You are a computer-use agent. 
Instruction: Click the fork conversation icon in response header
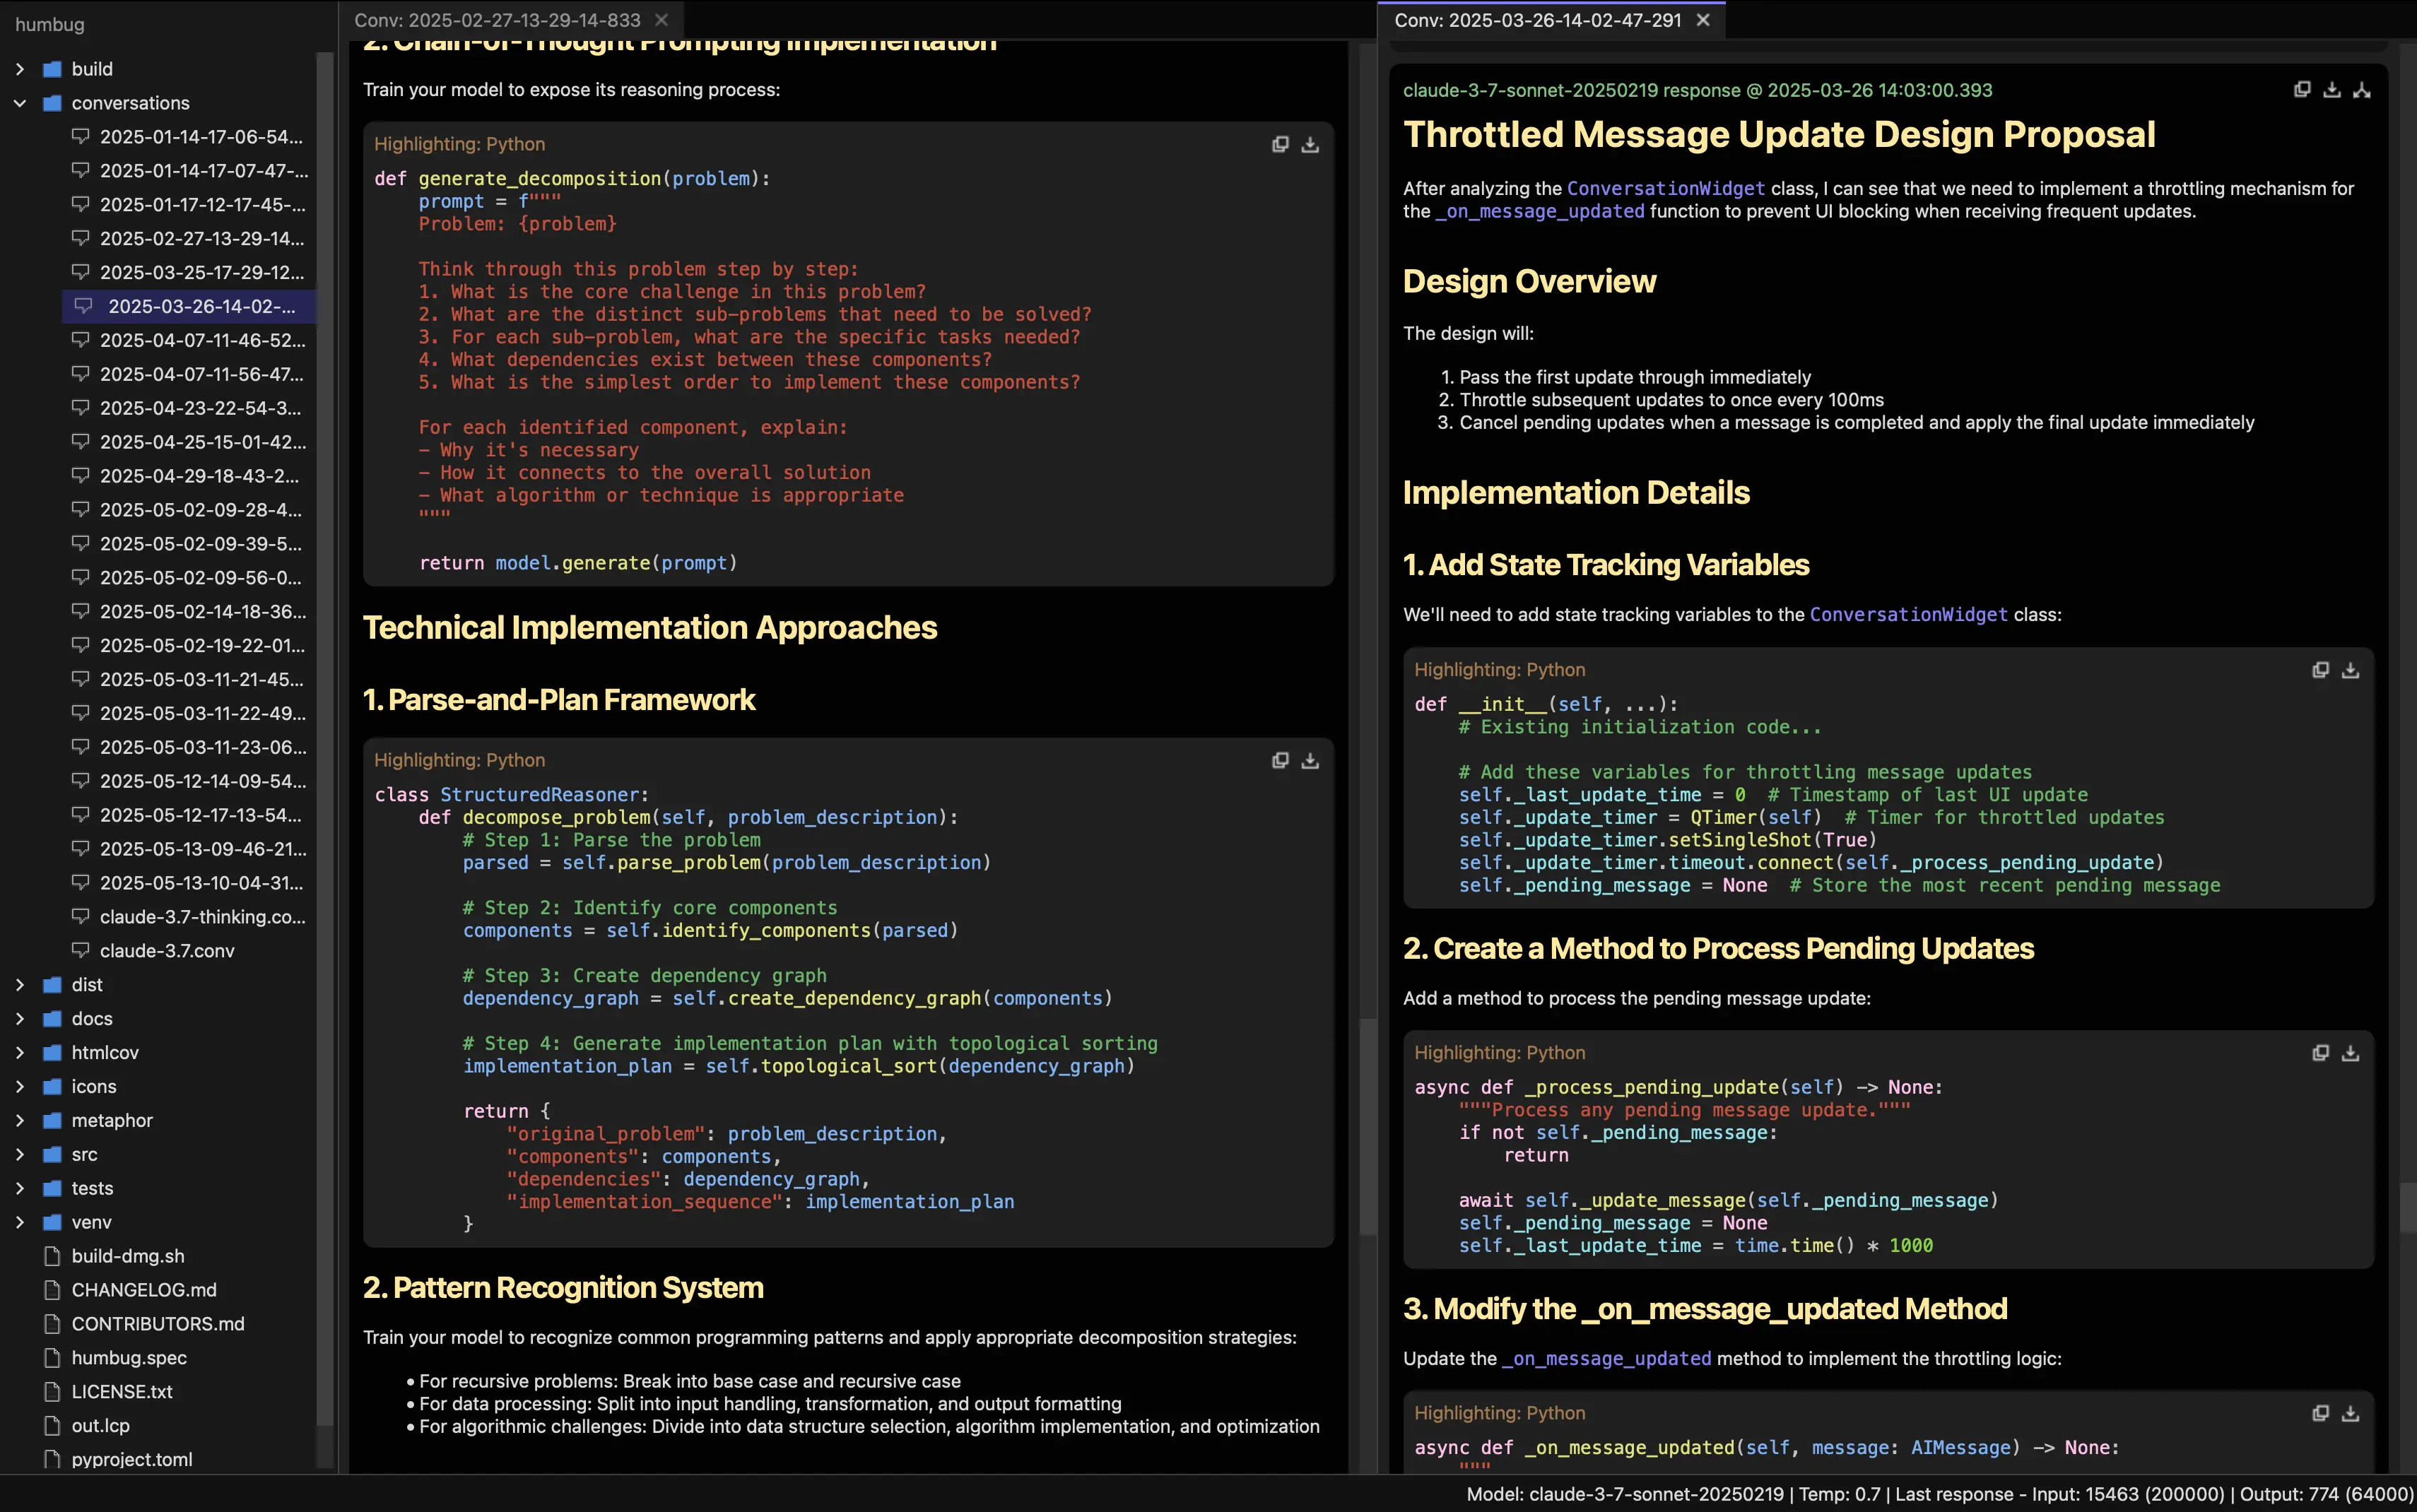(x=2362, y=90)
